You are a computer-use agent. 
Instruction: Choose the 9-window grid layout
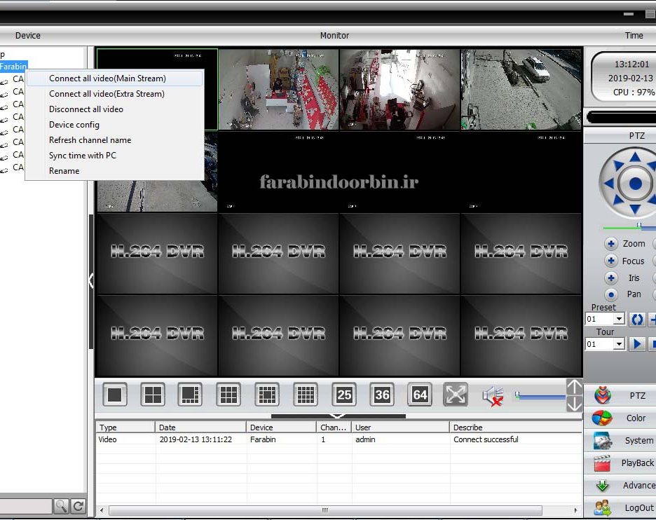coord(228,395)
